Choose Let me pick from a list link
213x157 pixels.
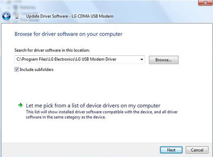point(93,106)
